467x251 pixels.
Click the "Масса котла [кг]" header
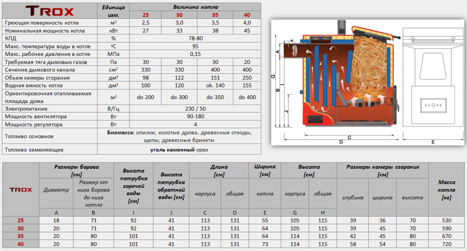[447, 190]
